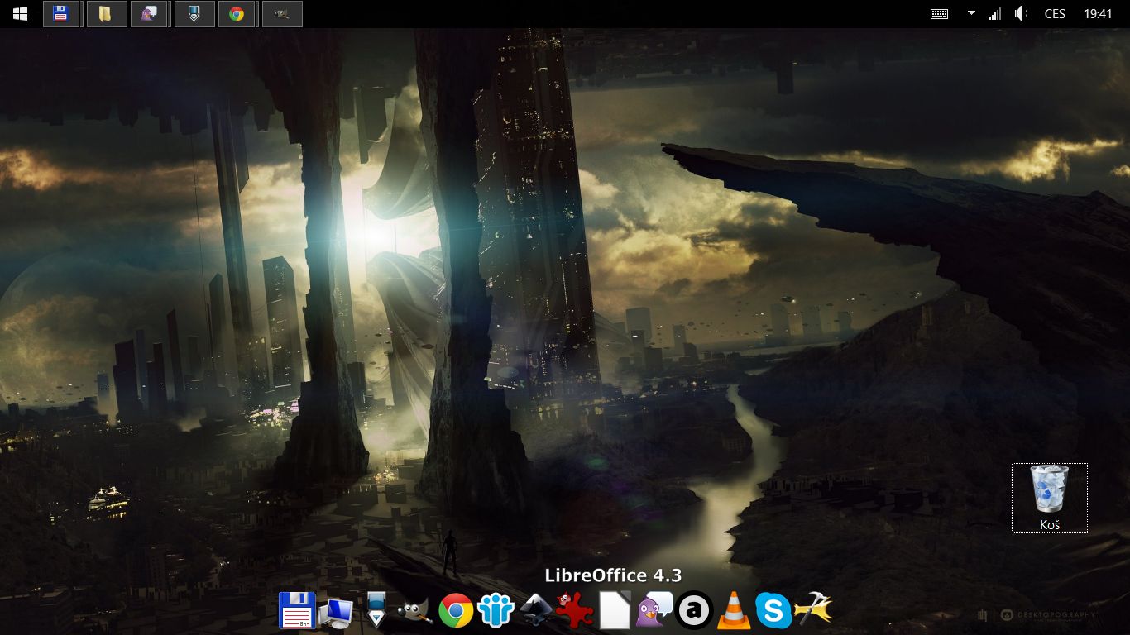
Task: Switch to the floppy disk app in top taskbar
Action: pos(61,14)
